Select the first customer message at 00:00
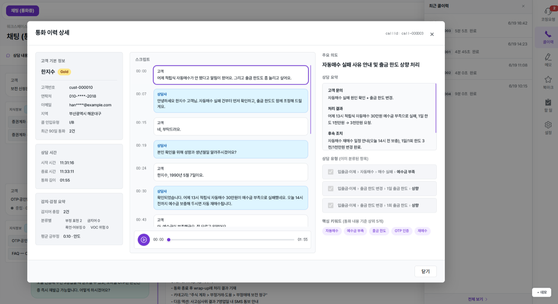This screenshot has width=558, height=304. (x=231, y=75)
